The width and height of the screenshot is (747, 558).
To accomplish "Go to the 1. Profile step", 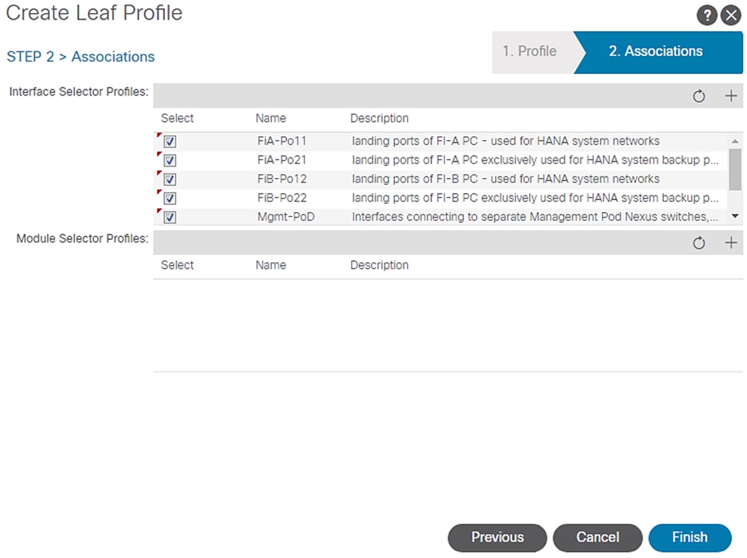I will pos(530,51).
